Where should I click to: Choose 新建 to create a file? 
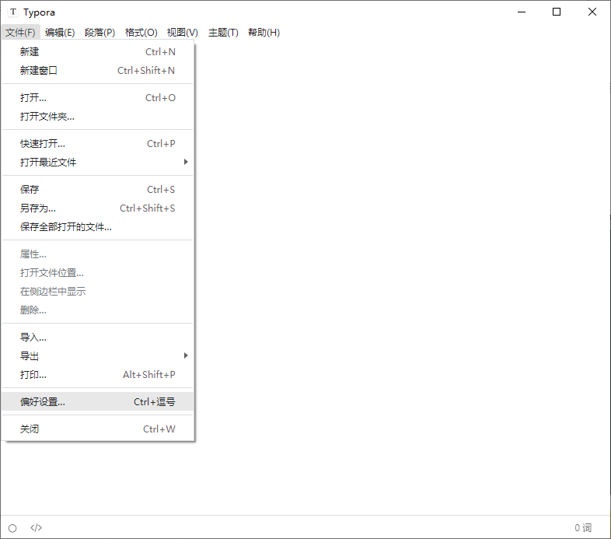(97, 52)
